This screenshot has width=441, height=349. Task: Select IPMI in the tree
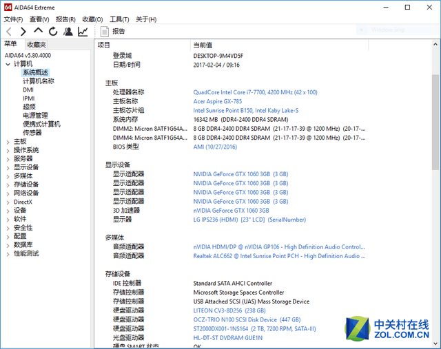click(29, 98)
